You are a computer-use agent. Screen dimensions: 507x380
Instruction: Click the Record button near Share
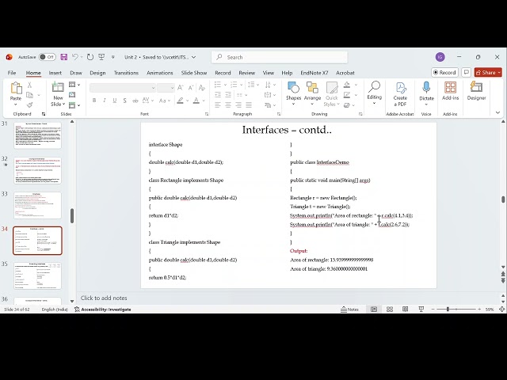pos(444,72)
